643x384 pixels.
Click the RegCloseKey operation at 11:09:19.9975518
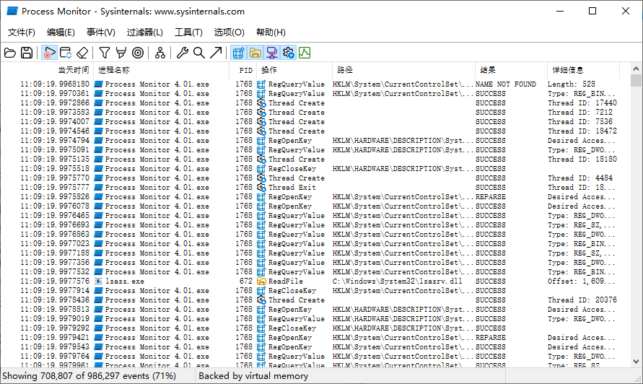(292, 169)
